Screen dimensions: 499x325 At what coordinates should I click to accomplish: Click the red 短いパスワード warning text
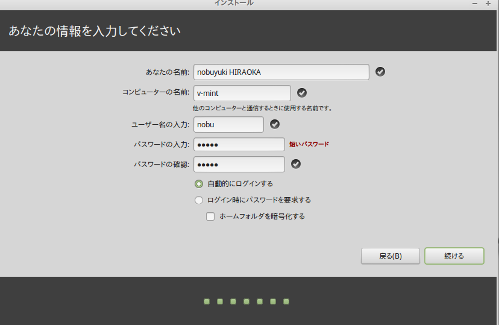[x=309, y=145]
